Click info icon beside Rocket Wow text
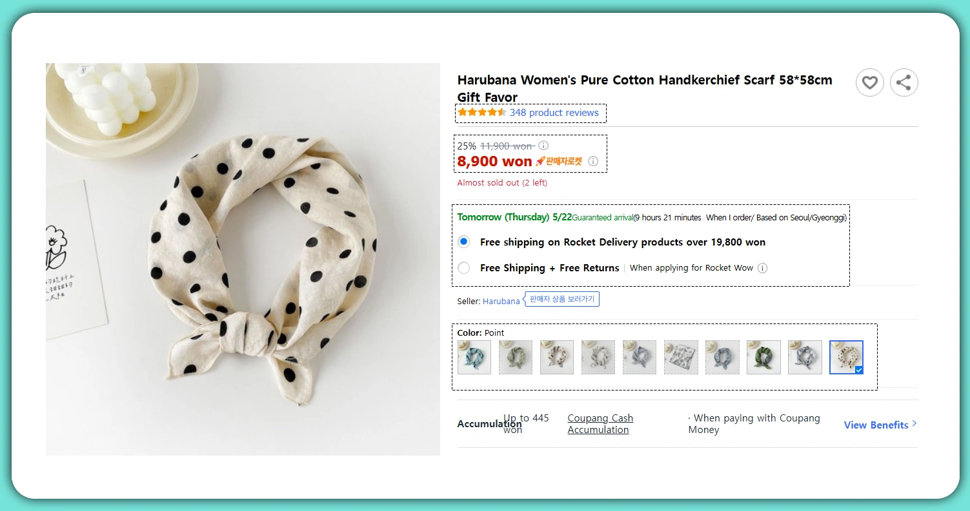The image size is (970, 511). tap(762, 268)
